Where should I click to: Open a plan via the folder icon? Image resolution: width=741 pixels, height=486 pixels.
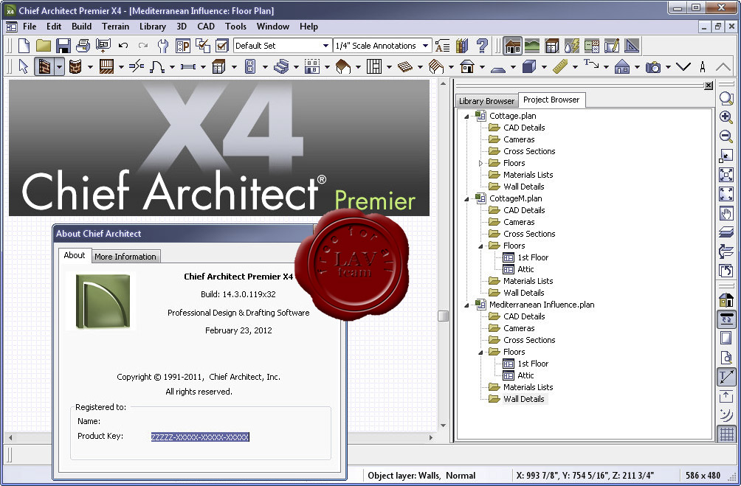43,46
